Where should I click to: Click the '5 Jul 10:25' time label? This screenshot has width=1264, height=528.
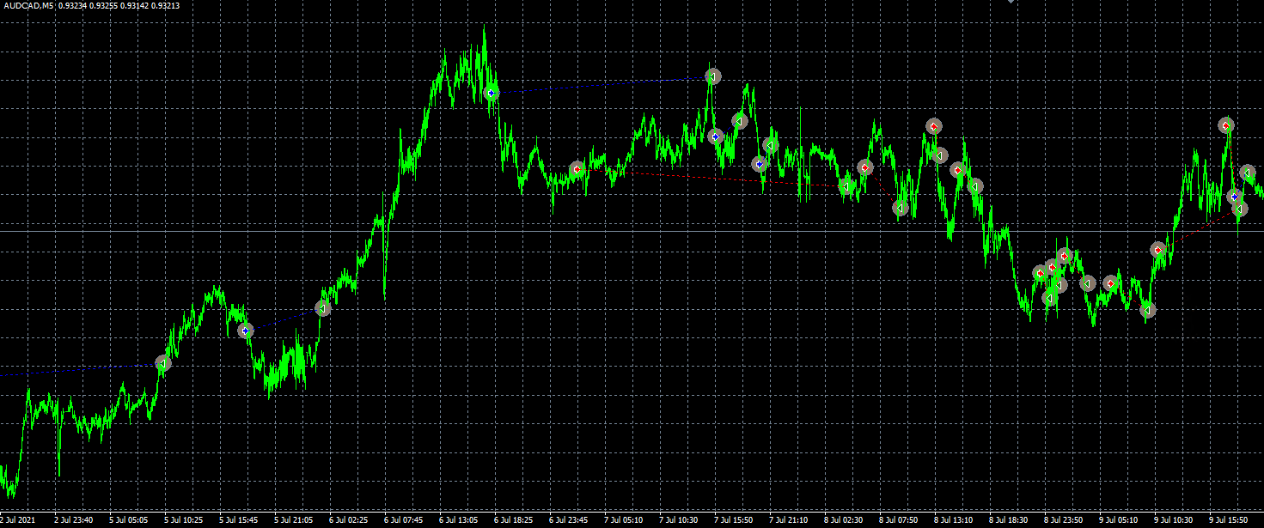click(x=183, y=519)
